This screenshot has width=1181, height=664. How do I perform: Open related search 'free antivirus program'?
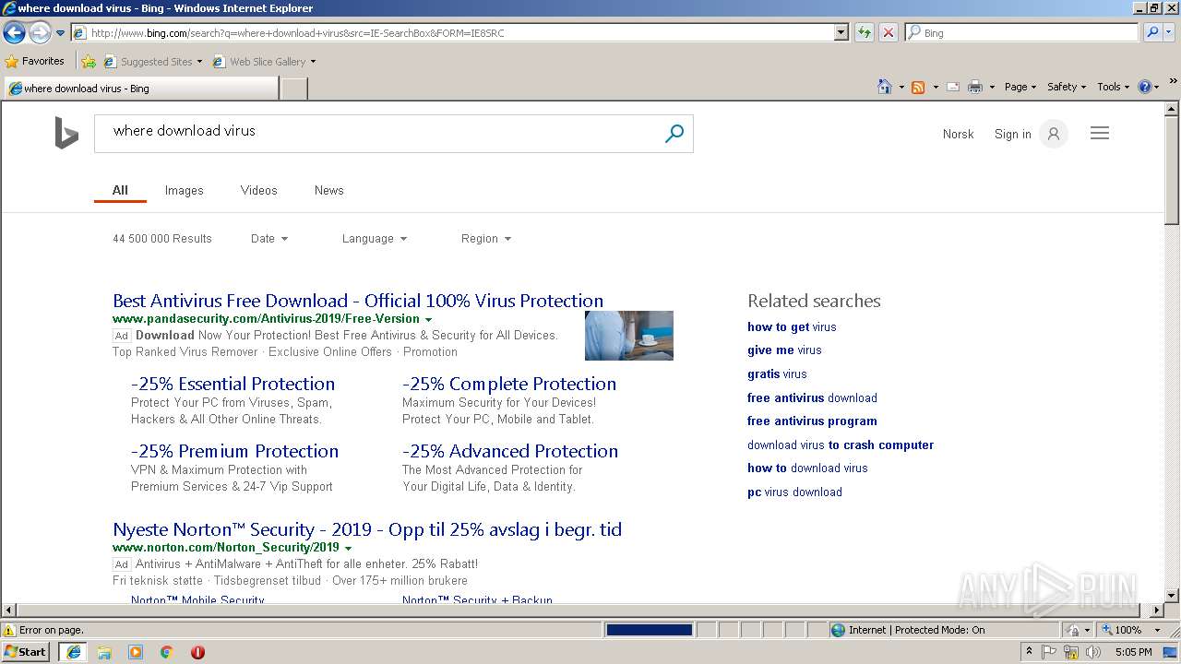(x=812, y=421)
